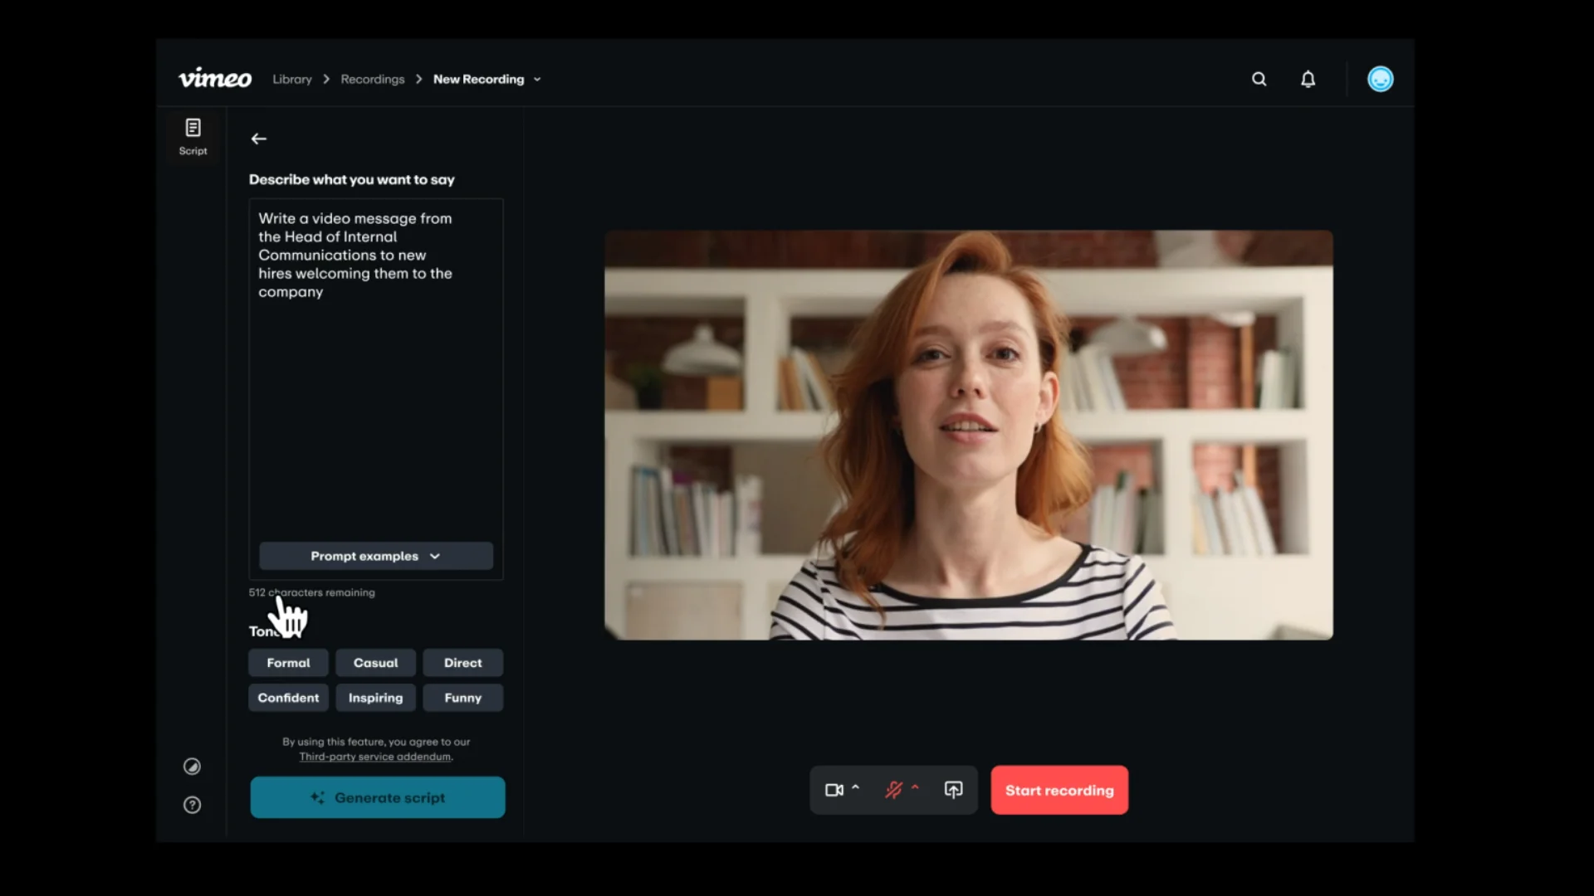The height and width of the screenshot is (896, 1594).
Task: Open search with the magnifier icon
Action: click(x=1259, y=79)
